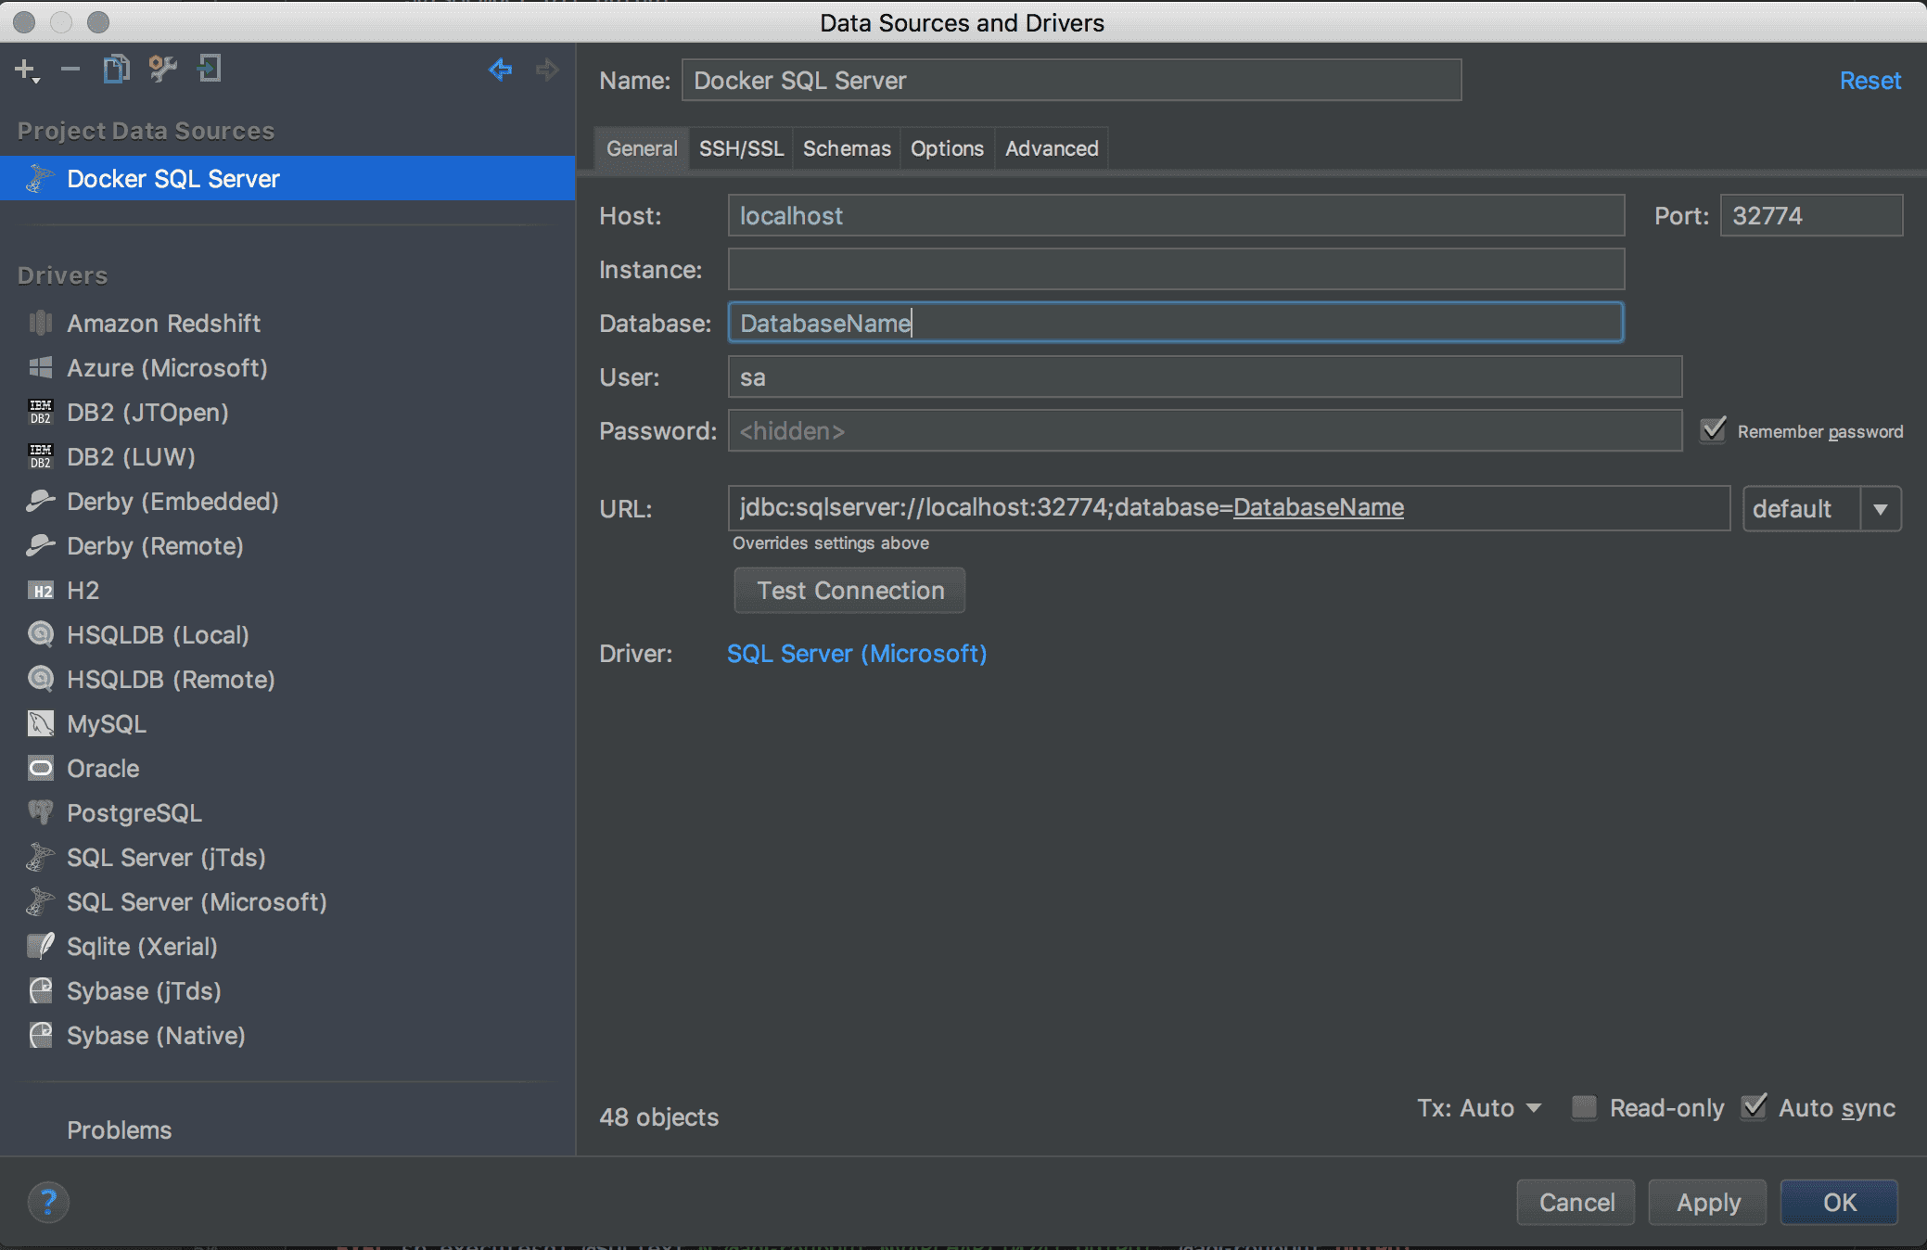Click the Sybase (Native) icon

pyautogui.click(x=41, y=1035)
